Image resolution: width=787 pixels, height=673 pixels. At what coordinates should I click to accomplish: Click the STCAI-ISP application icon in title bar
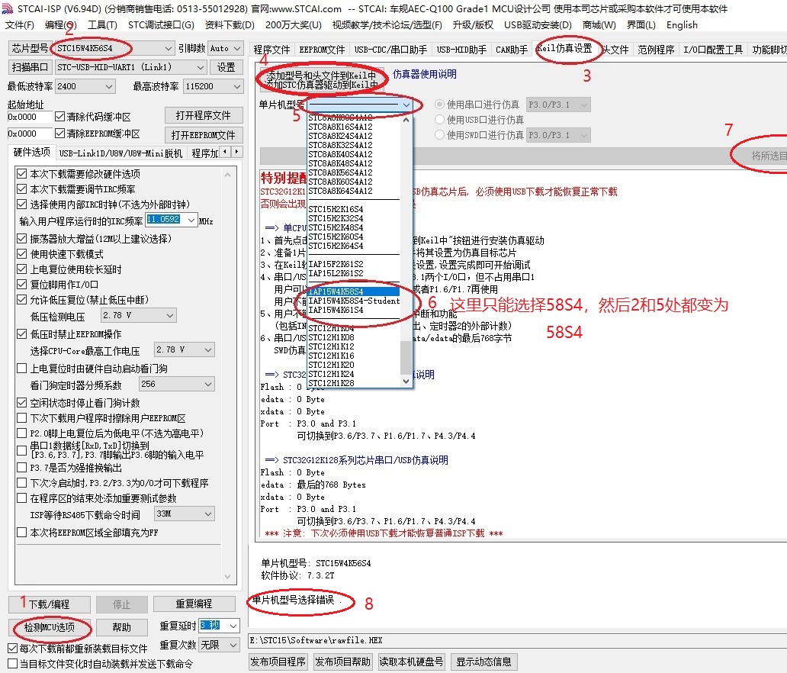pos(8,8)
